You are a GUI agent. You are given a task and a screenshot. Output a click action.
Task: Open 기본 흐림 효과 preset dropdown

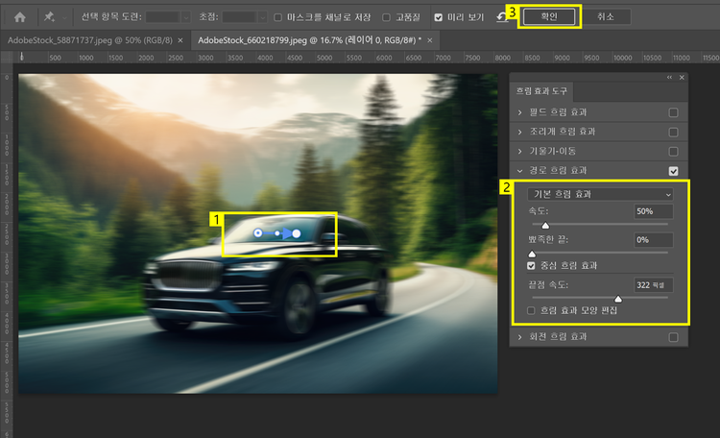600,194
